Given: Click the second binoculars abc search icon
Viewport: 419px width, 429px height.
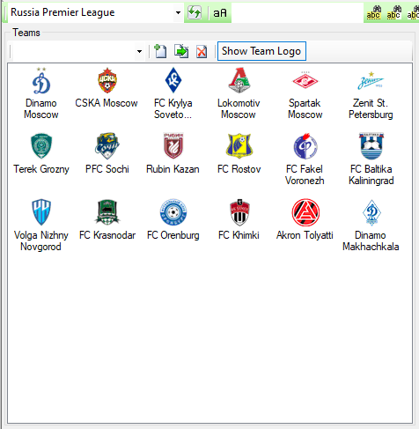Looking at the screenshot, I should pyautogui.click(x=393, y=13).
